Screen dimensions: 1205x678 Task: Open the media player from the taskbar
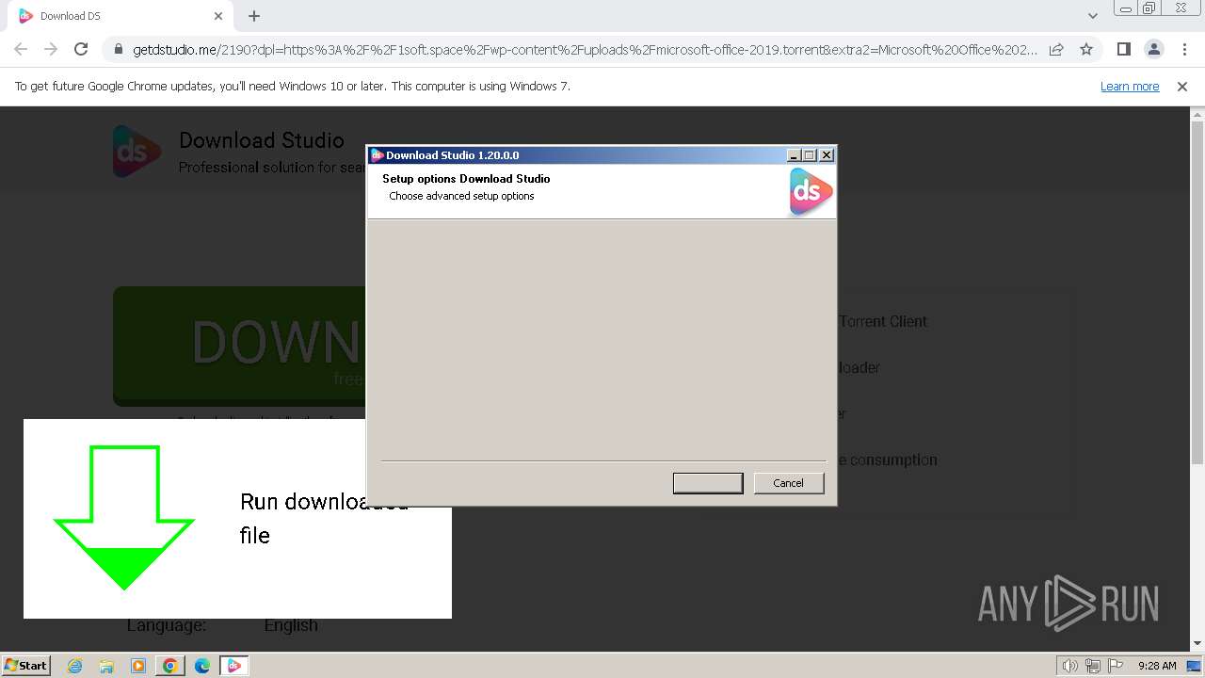[138, 666]
